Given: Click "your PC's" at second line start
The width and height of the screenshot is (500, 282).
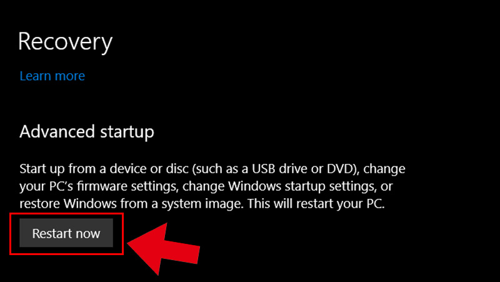Looking at the screenshot, I should tap(46, 186).
